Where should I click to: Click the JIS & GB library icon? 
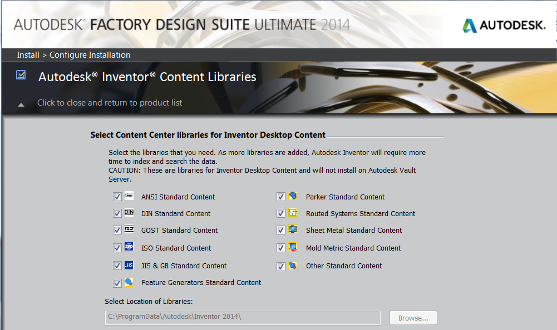tap(128, 266)
